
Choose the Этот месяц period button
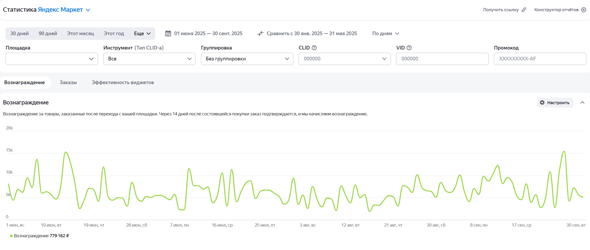tap(80, 33)
